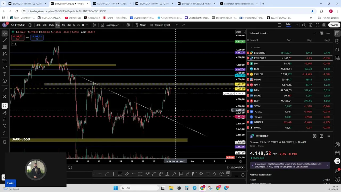
Task: Toggle lock all drawings
Action: [x=5, y=119]
